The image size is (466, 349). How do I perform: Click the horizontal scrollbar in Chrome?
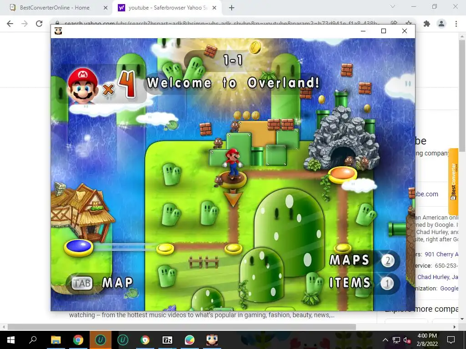coord(182,327)
